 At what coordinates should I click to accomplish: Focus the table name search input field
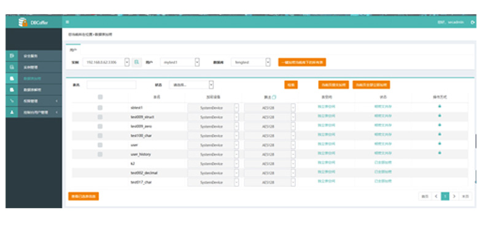click(111, 85)
